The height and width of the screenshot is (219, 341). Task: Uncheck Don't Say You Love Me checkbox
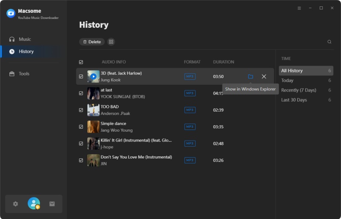81,160
